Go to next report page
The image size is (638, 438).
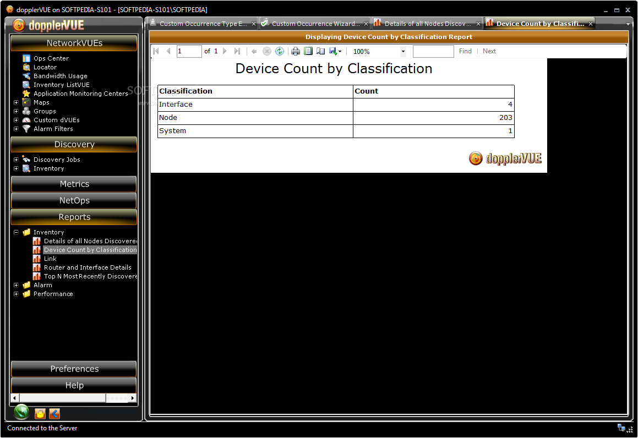click(225, 51)
